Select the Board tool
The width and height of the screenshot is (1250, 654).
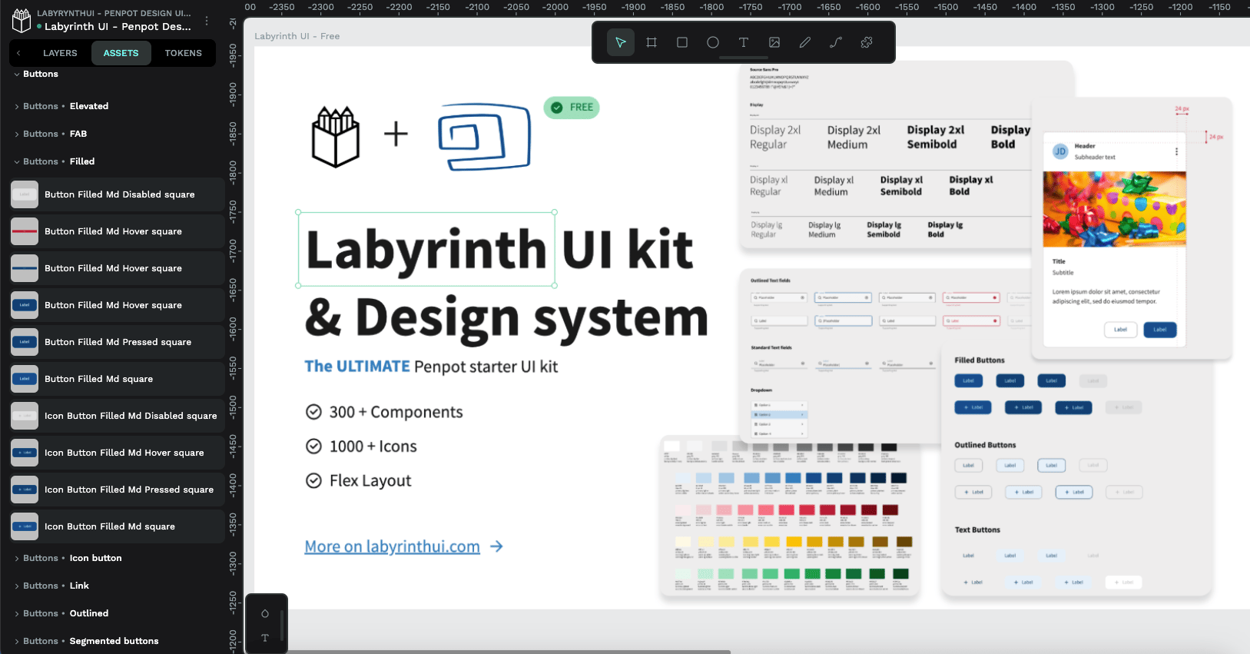[x=652, y=42]
